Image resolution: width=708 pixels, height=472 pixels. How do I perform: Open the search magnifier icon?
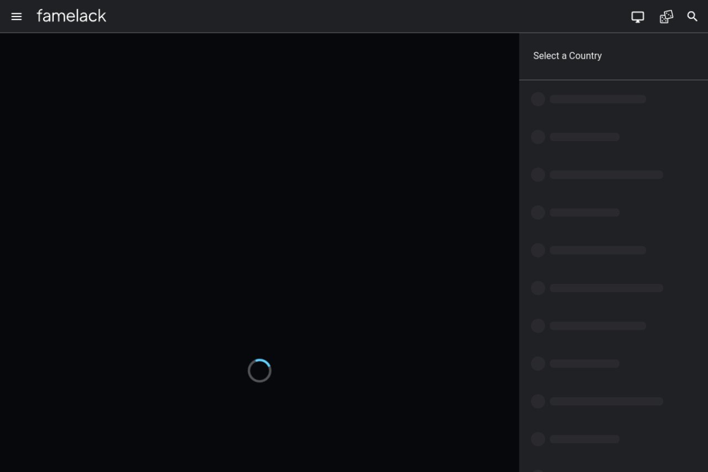point(693,17)
